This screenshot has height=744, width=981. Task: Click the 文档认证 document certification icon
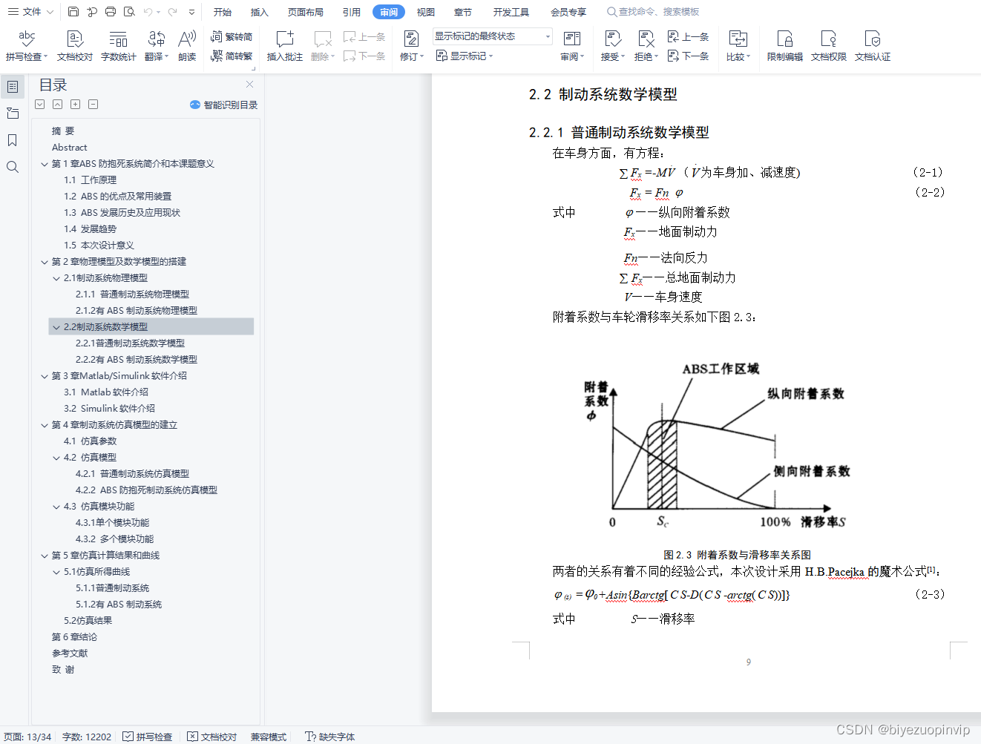[873, 45]
